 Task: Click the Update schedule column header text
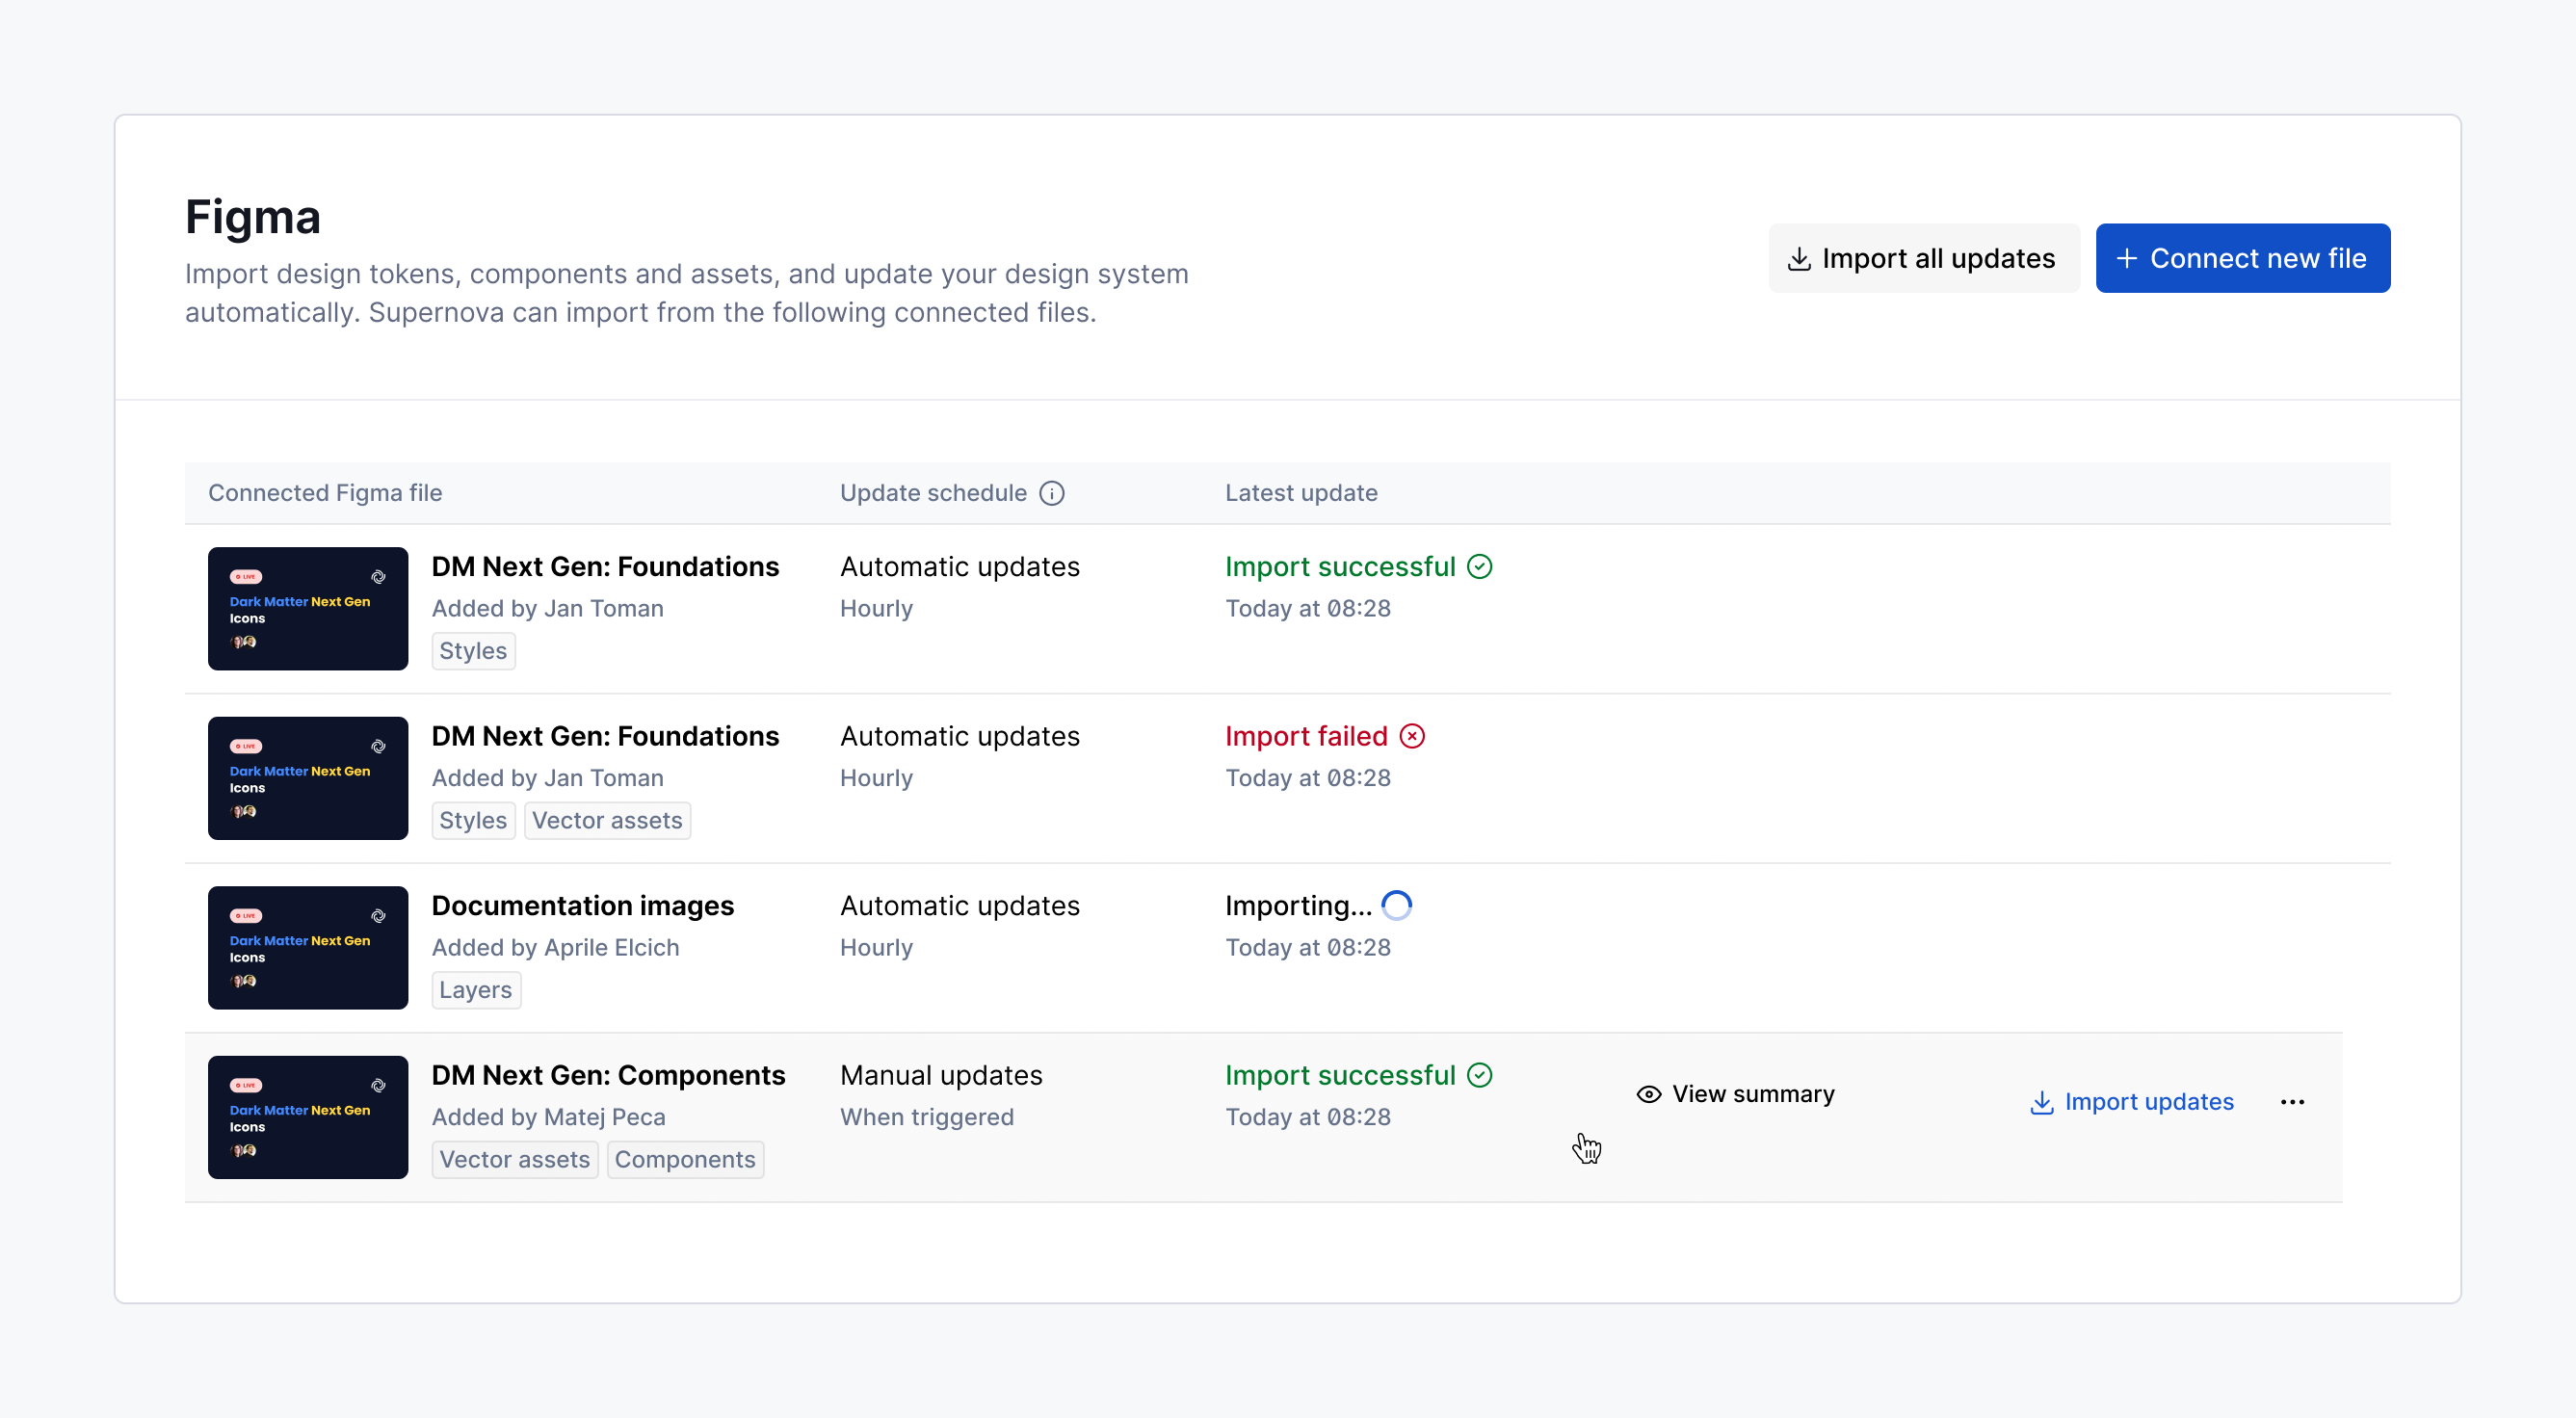[933, 493]
